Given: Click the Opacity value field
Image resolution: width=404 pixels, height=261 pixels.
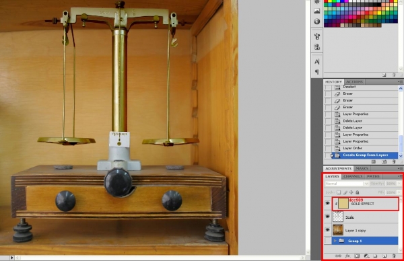Looking at the screenshot, I should click(391, 184).
